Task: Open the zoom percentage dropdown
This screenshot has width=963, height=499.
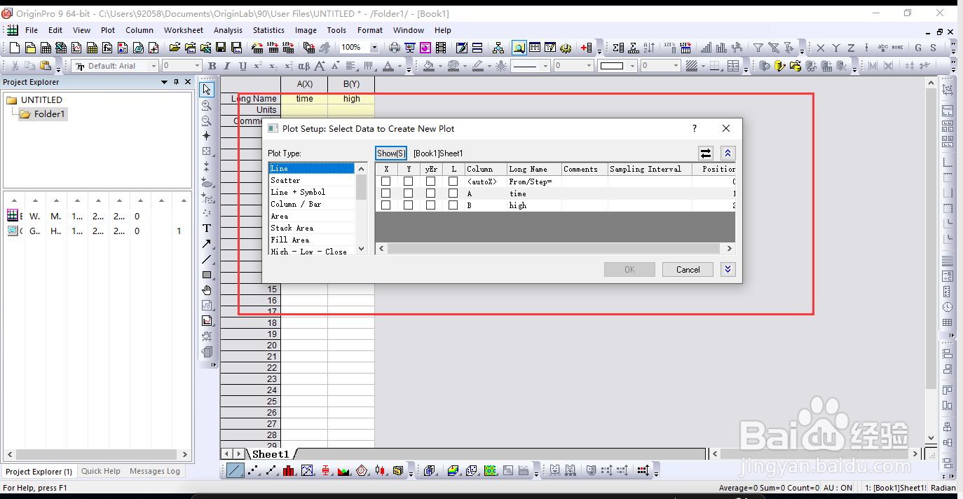Action: 374,48
